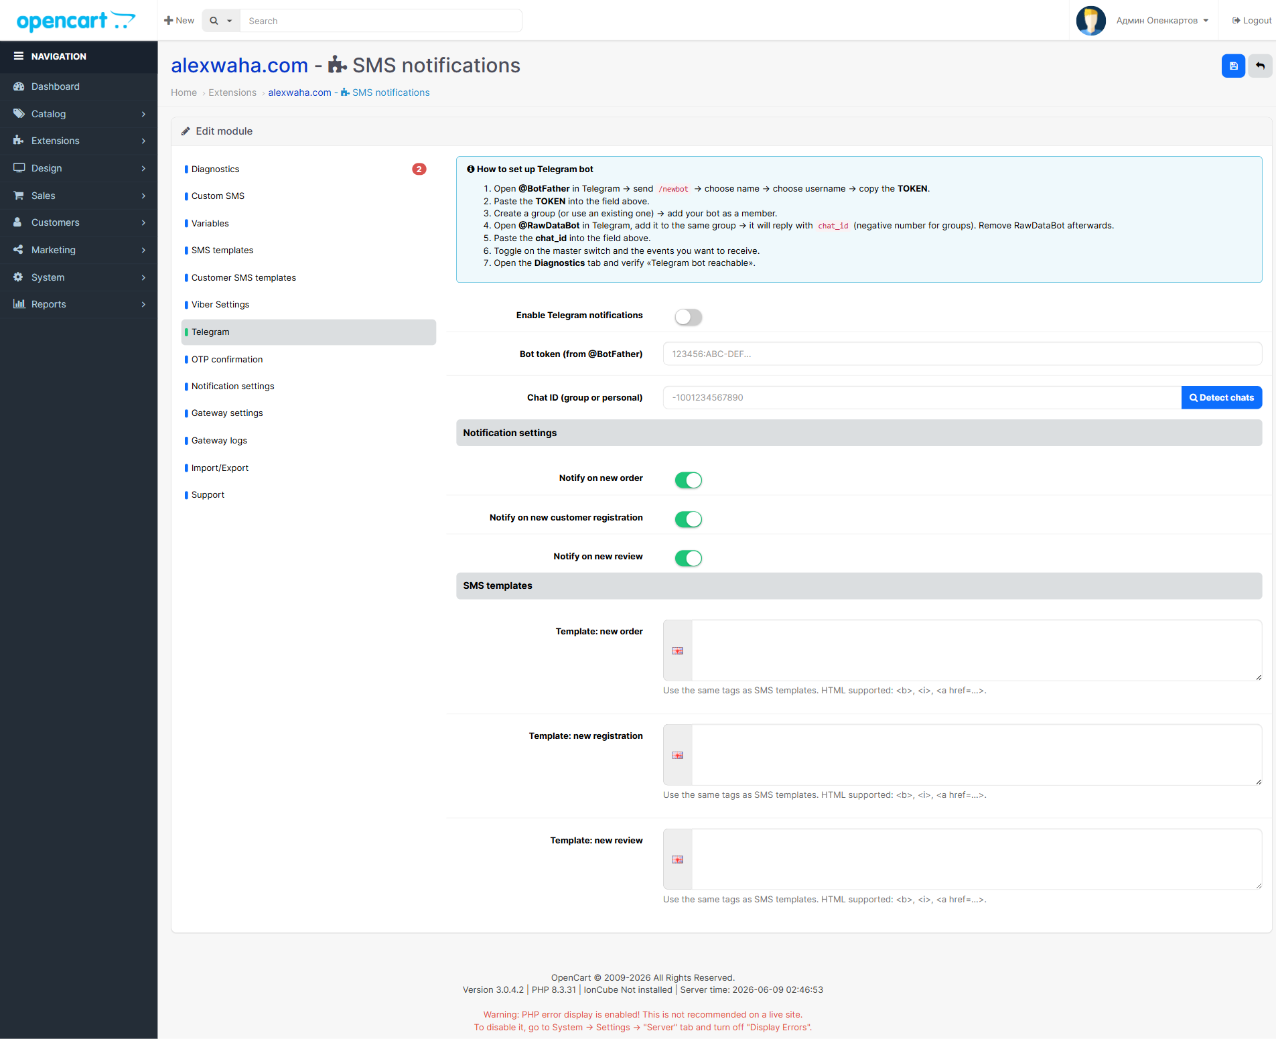Expand the System menu chevron
This screenshot has height=1039, width=1276.
(x=143, y=278)
